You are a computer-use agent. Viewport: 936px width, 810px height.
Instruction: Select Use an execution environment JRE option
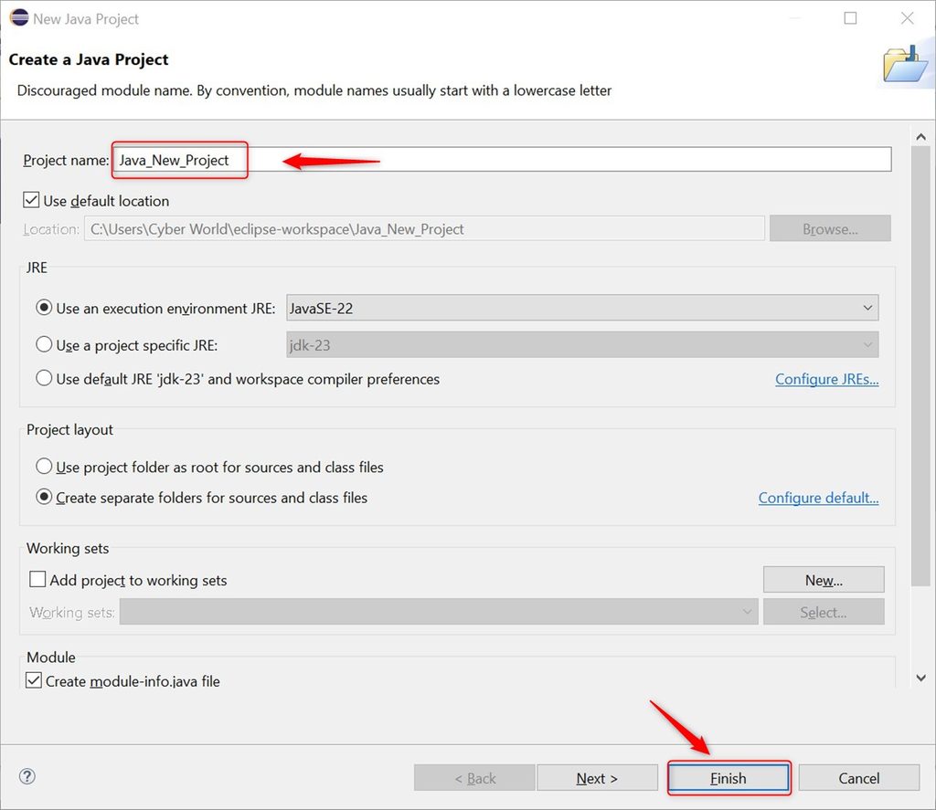[x=44, y=308]
